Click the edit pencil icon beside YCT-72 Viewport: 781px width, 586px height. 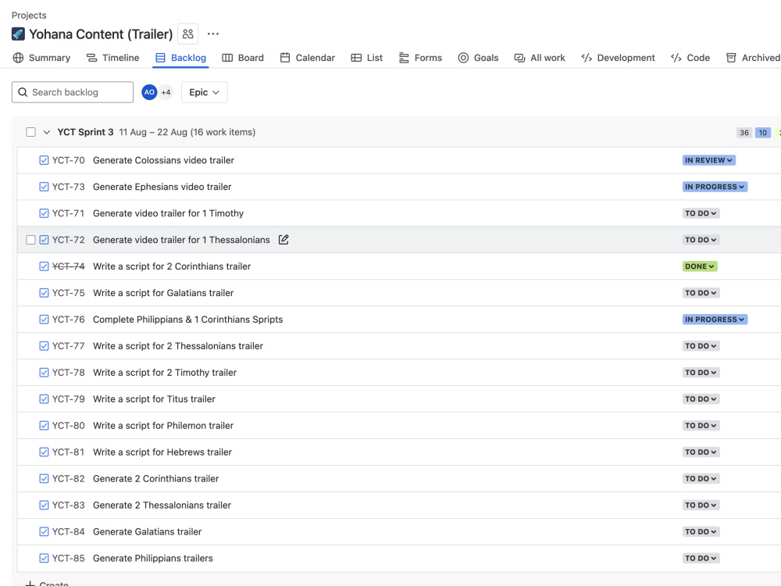(x=284, y=240)
